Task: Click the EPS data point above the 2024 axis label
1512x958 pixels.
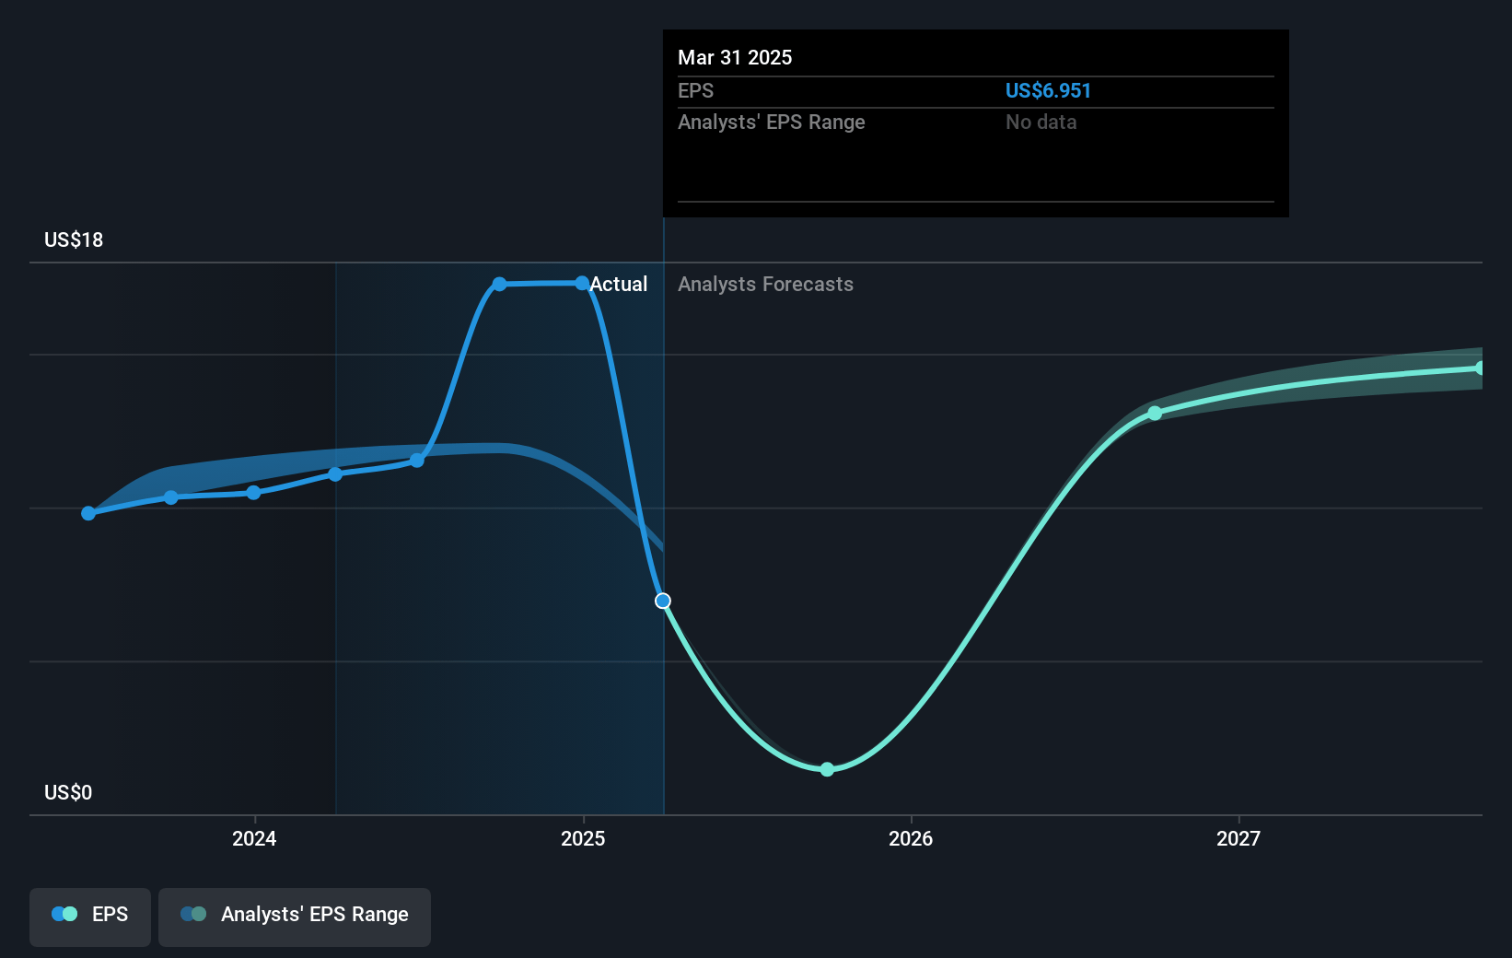Action: tap(254, 493)
